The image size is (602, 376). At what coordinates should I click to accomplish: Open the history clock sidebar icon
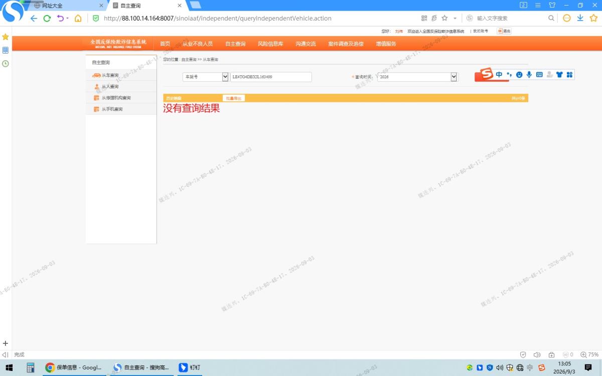6,63
